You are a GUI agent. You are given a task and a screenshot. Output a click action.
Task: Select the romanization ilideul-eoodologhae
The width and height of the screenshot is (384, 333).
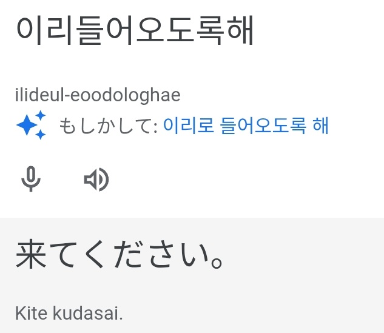tap(98, 95)
